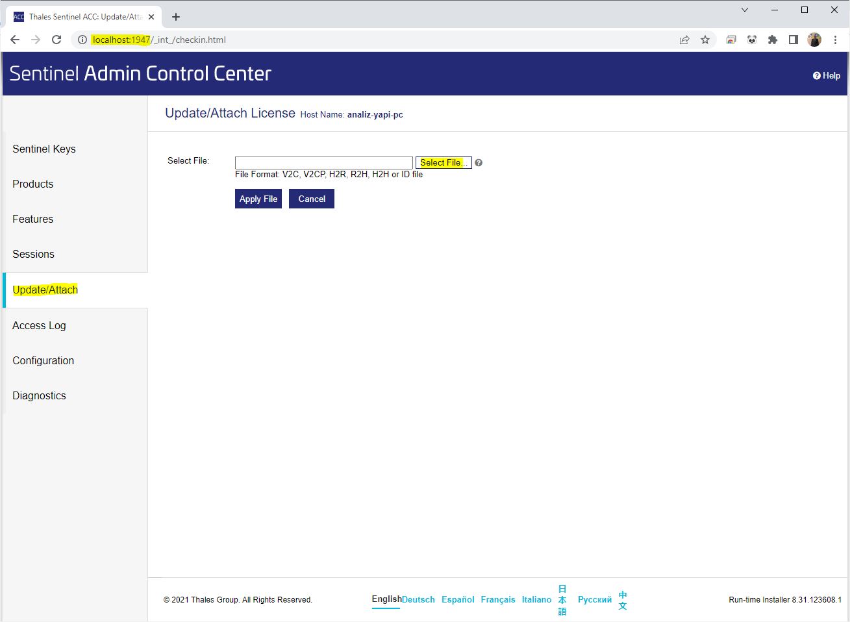Click the Select File... button
This screenshot has height=622, width=850.
click(x=444, y=162)
